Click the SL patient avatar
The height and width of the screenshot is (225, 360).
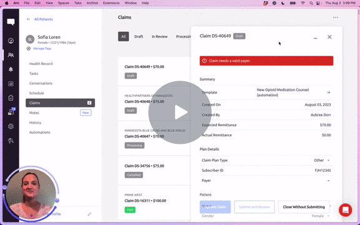(x=30, y=39)
